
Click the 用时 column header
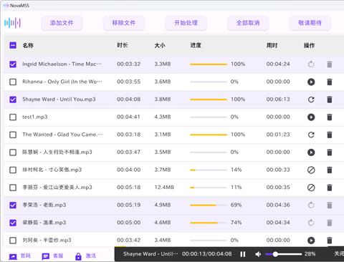272,45
